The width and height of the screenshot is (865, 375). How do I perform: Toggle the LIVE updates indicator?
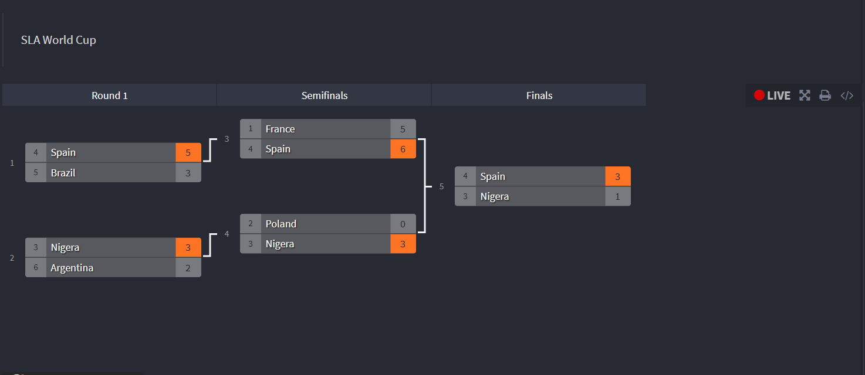click(772, 96)
